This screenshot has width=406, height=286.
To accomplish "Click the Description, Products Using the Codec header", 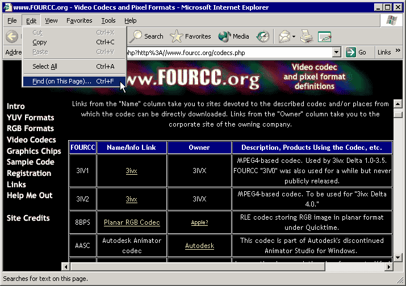I will (x=312, y=148).
